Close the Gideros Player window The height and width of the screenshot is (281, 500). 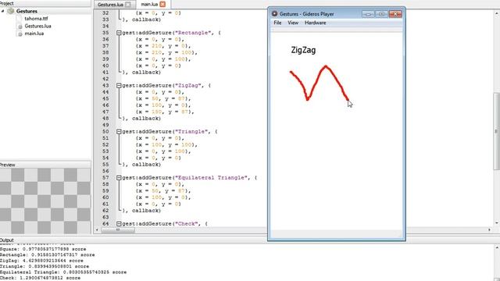click(395, 14)
